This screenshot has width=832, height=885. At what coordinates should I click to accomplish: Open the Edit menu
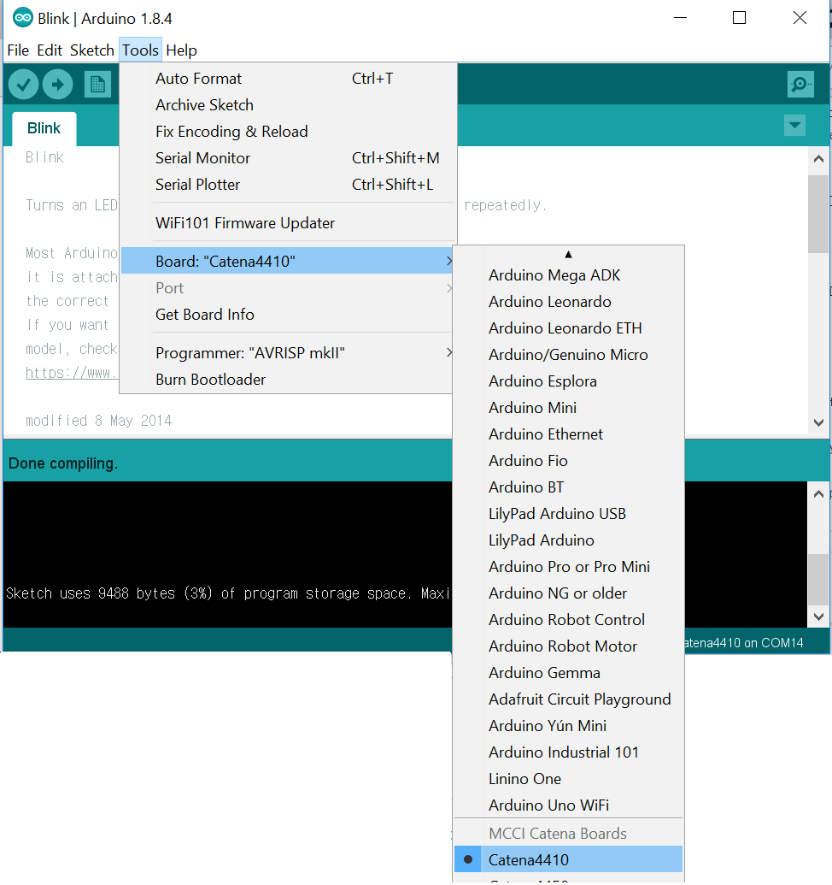click(x=50, y=50)
